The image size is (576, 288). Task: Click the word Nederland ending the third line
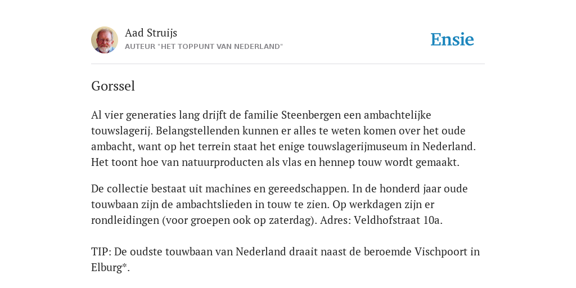[x=448, y=147]
